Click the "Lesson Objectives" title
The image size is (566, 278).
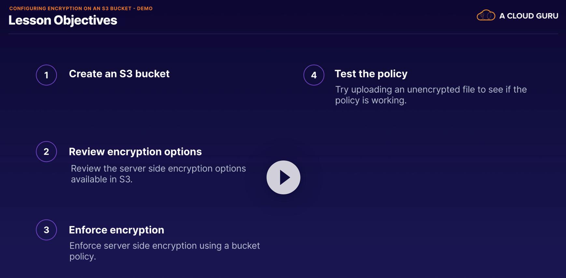63,20
